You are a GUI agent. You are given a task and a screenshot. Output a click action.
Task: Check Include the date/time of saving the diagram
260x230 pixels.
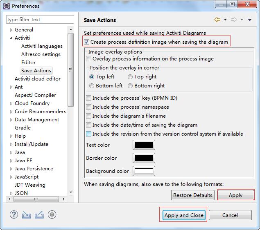(88, 125)
